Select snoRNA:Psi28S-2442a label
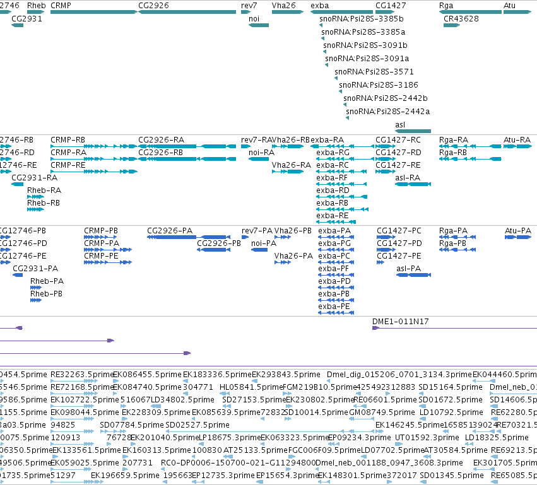This screenshot has height=485, width=537. (387, 112)
